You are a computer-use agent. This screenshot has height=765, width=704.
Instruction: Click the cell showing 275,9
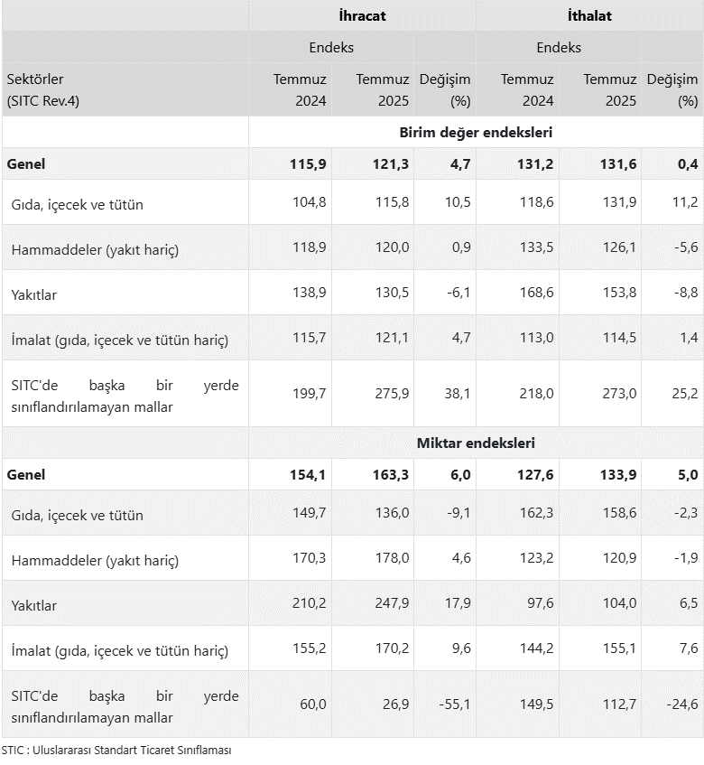click(x=391, y=394)
